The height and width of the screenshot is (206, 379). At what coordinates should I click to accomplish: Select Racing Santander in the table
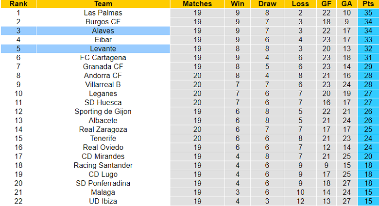click(x=103, y=165)
